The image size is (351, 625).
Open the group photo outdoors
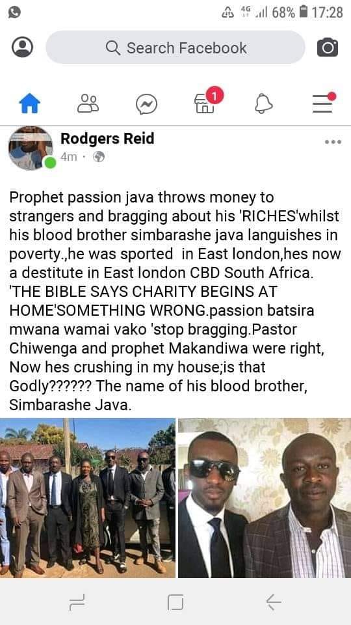(x=88, y=497)
